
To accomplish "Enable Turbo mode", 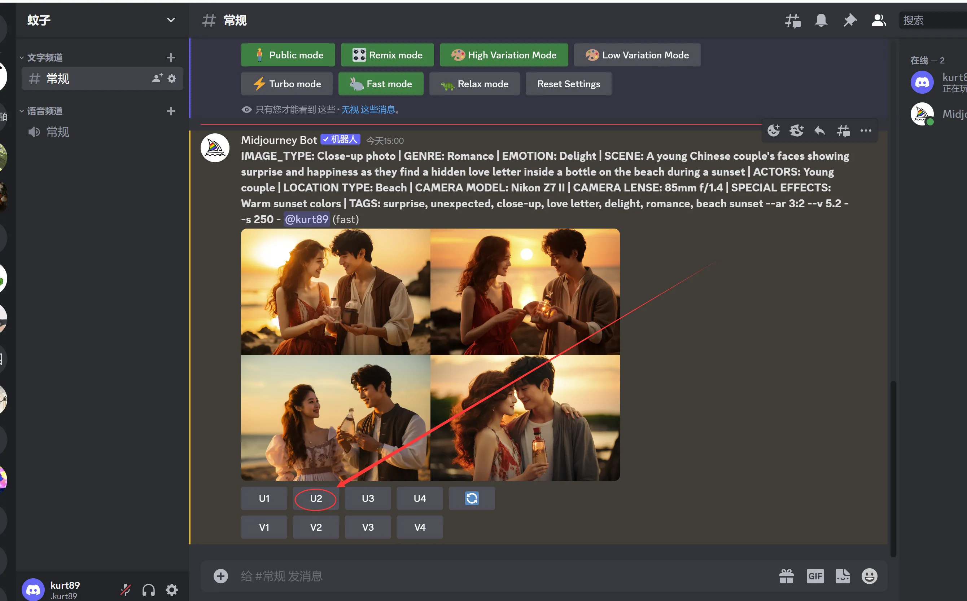I will point(286,84).
